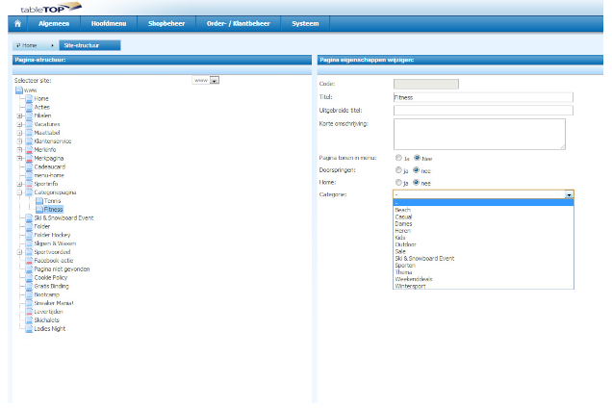This screenshot has width=612, height=408.
Task: Click the page icon next to Tennis
Action: pos(39,201)
